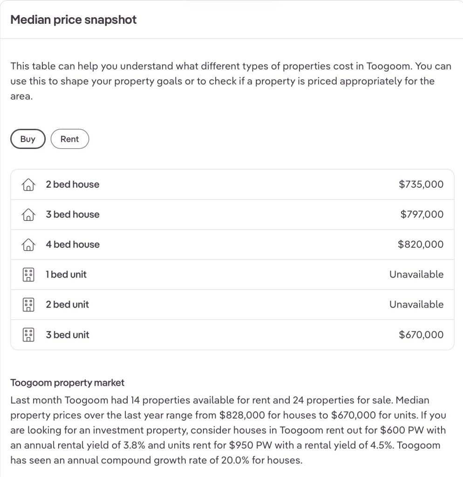Select the Buy toggle pill
The image size is (463, 477).
coord(28,139)
